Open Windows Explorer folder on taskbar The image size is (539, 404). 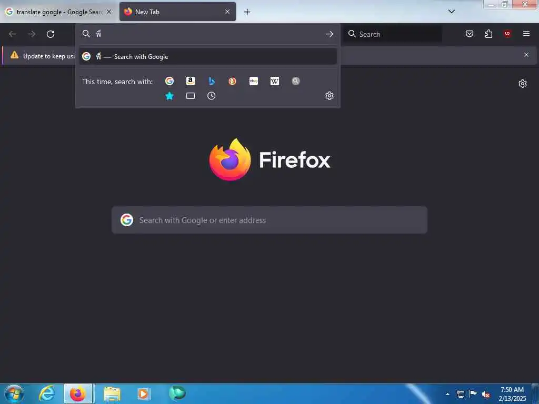pos(112,393)
